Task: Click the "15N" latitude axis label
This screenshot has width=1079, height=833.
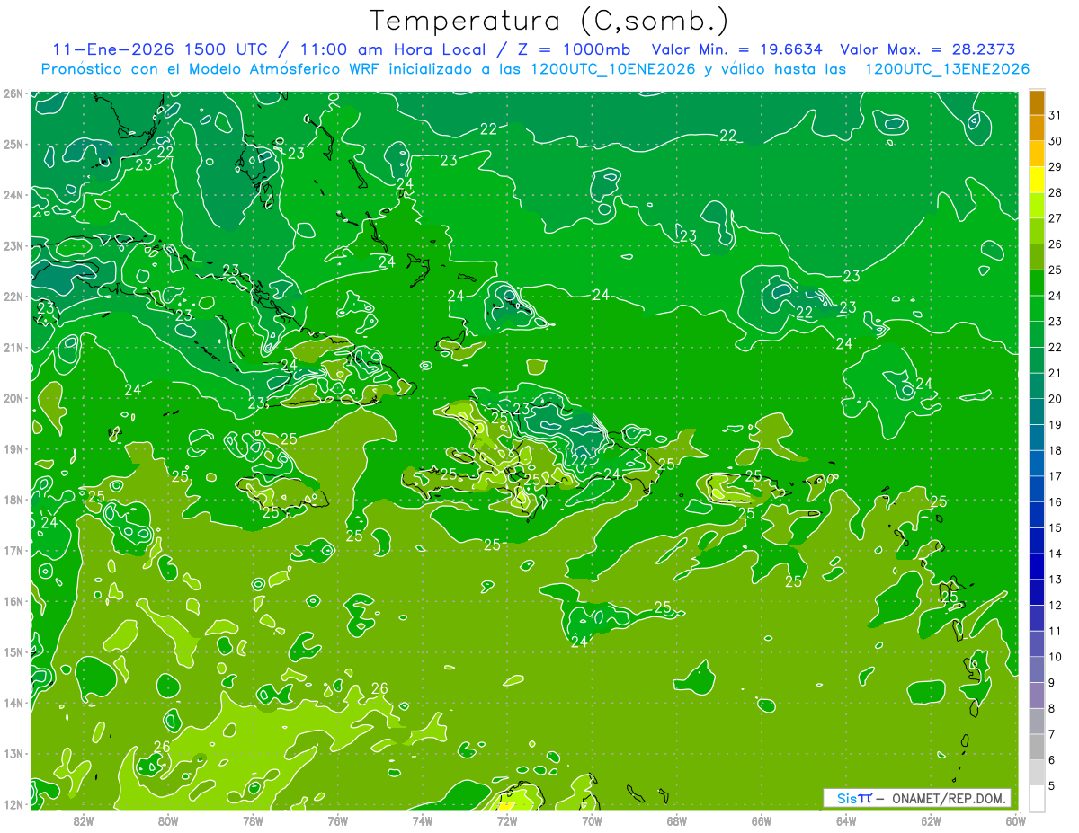Action: 13,651
